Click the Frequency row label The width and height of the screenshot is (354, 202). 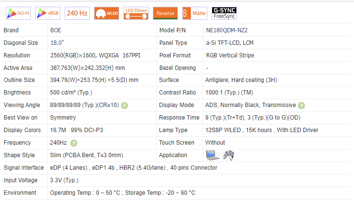pyautogui.click(x=17, y=143)
